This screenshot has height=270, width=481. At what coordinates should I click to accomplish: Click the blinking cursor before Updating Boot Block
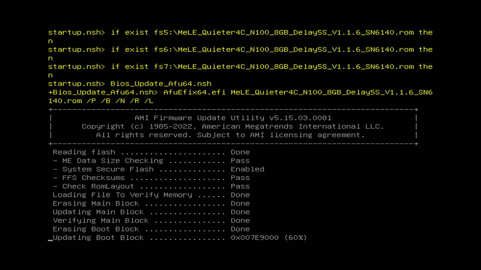click(x=50, y=239)
